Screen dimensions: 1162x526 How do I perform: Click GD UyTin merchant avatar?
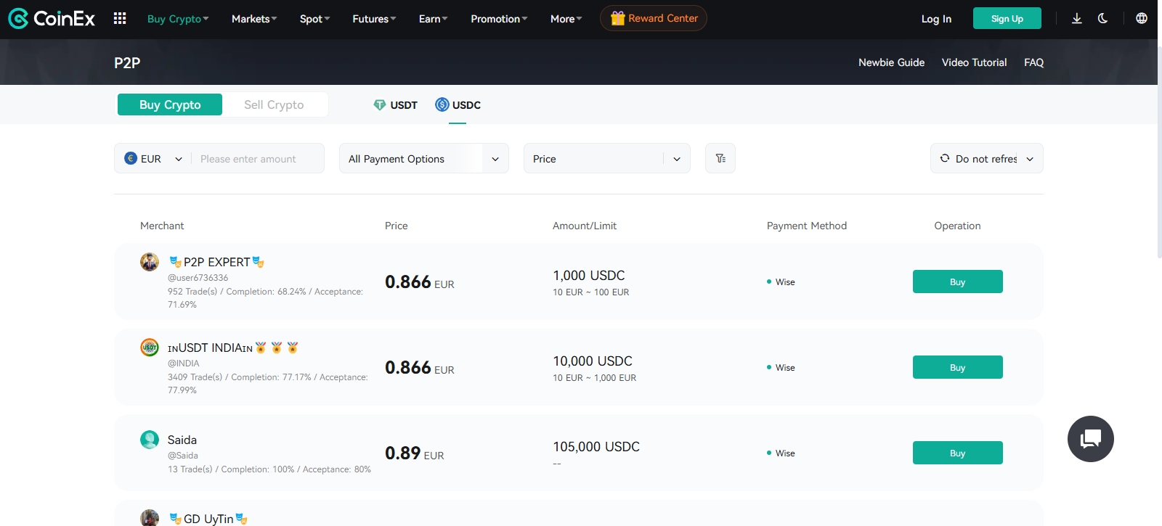tap(150, 518)
